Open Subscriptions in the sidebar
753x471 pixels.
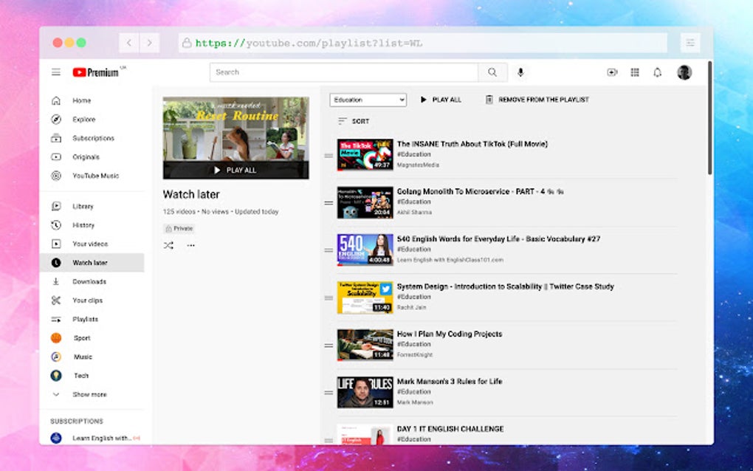point(92,138)
